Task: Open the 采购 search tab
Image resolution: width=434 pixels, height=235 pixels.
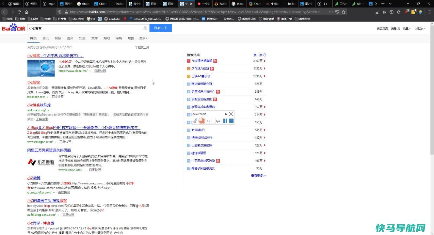Action: pyautogui.click(x=119, y=38)
